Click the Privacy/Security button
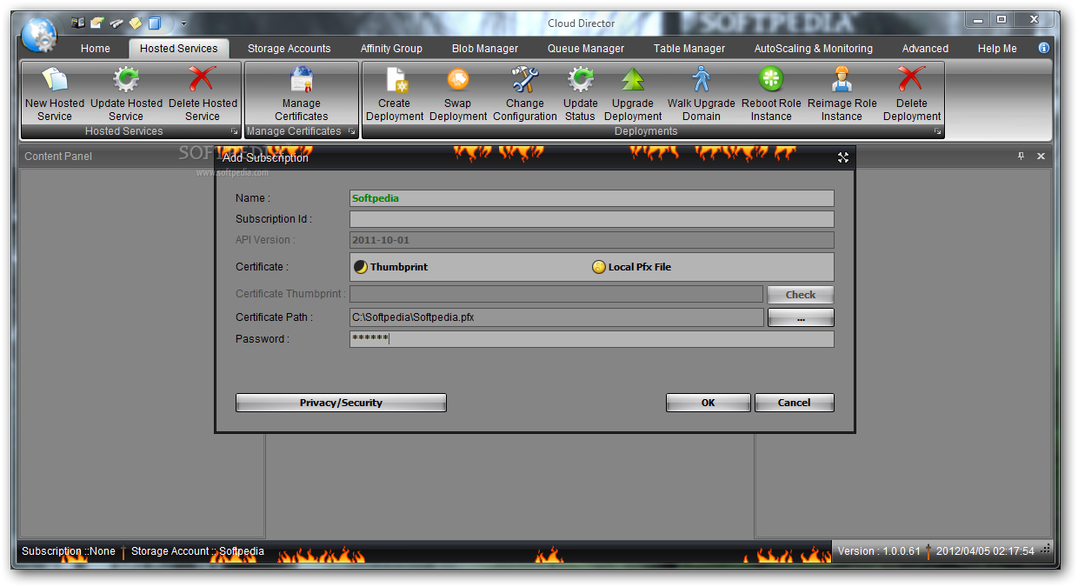Image resolution: width=1078 pixels, height=587 pixels. [341, 403]
